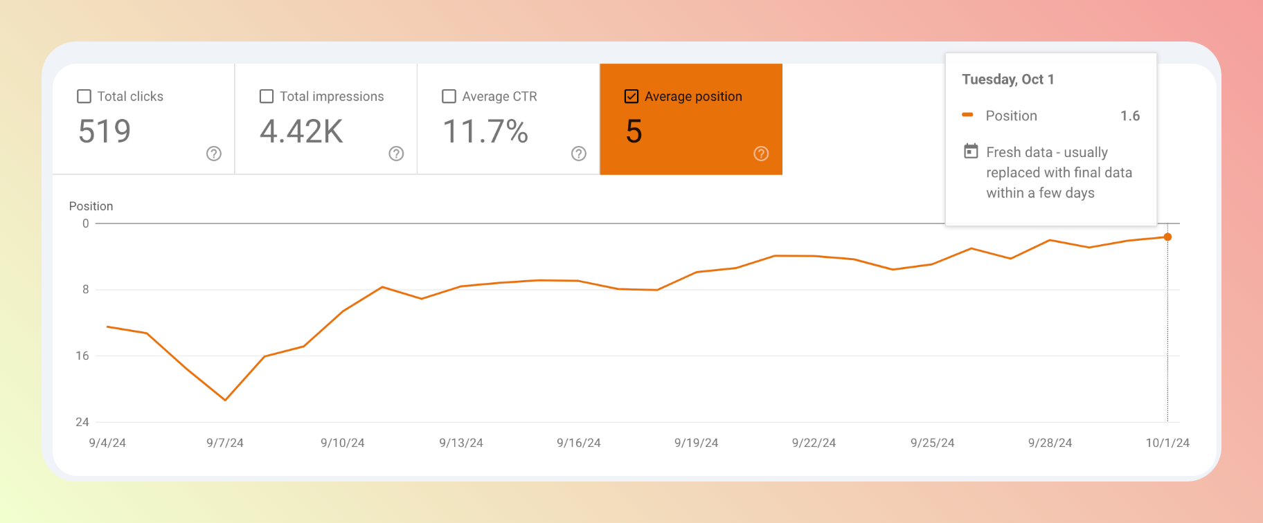This screenshot has height=523, width=1263.
Task: Click the Tuesday, Oct 1 tooltip heading
Action: click(x=1008, y=80)
